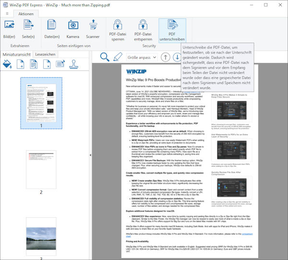Select page 3 landscape photo thumbnail

coord(41,236)
